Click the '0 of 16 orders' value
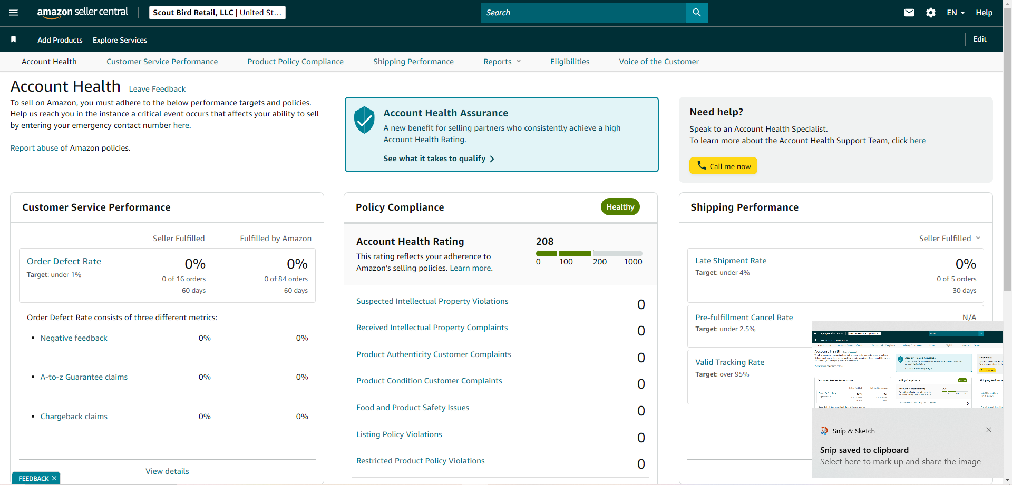The width and height of the screenshot is (1012, 485). pyautogui.click(x=184, y=279)
